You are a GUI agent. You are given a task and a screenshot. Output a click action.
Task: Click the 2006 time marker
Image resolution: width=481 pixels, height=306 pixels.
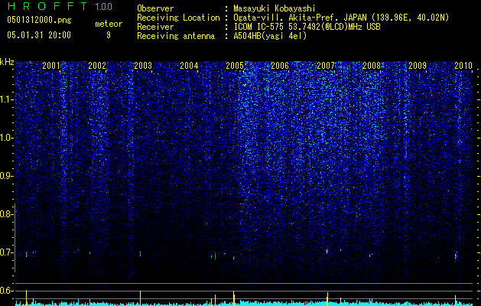pos(280,65)
